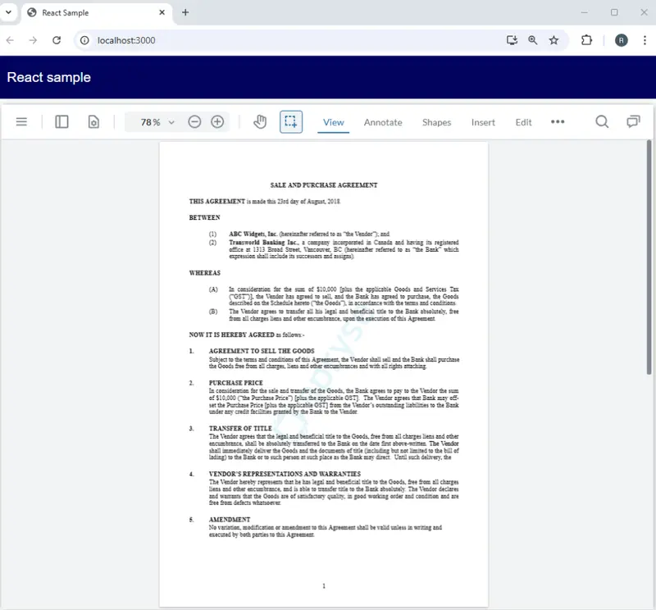Viewport: 656px width, 610px height.
Task: Go forward in browser history
Action: 33,40
